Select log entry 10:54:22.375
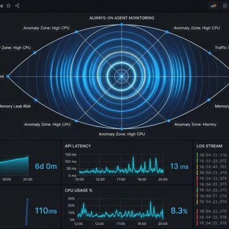 [x=213, y=211]
